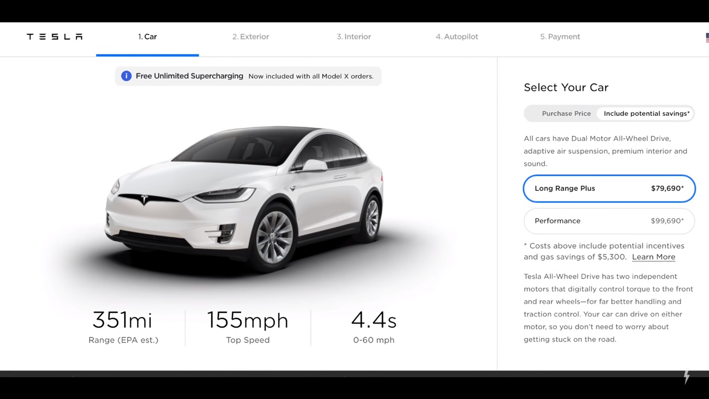709x399 pixels.
Task: Open the 1. Car step tab
Action: click(147, 37)
